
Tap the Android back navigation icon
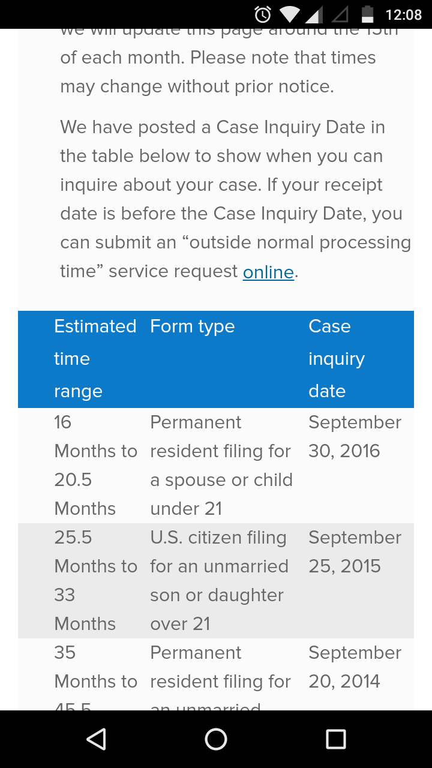click(96, 739)
